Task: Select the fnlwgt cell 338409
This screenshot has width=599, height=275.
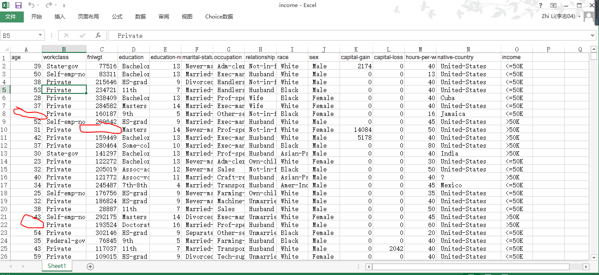Action: coord(102,98)
